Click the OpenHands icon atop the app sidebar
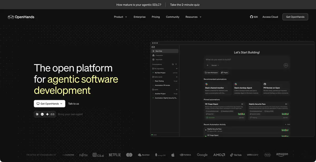This screenshot has width=316, height=162. pos(153,47)
